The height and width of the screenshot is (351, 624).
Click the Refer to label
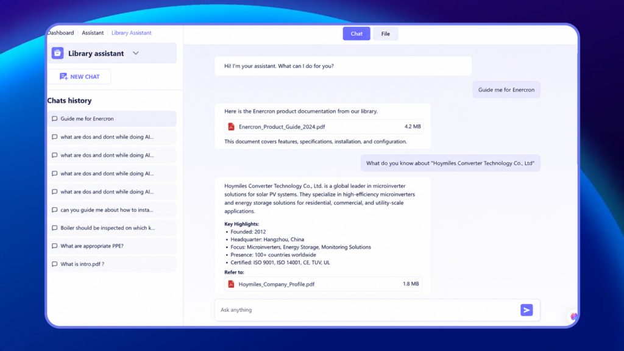(x=234, y=272)
